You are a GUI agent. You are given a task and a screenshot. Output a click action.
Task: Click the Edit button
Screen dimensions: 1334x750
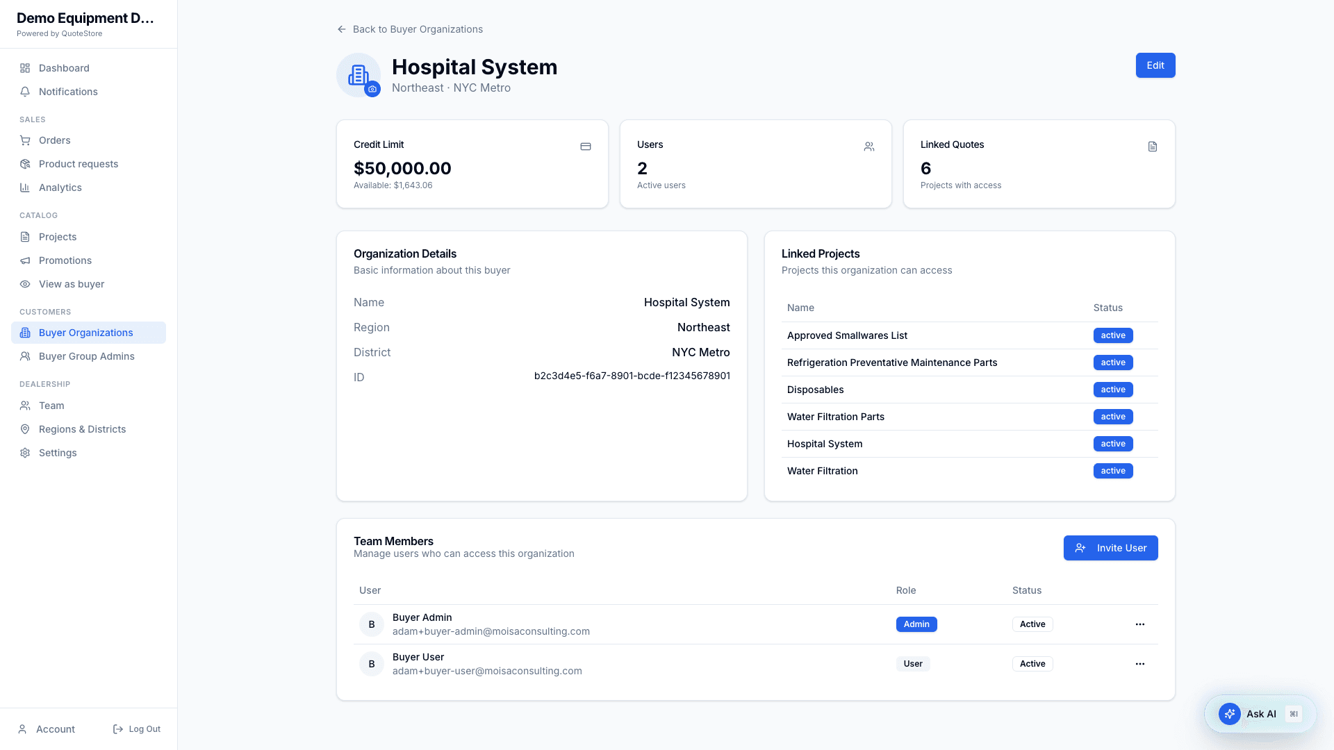coord(1155,65)
